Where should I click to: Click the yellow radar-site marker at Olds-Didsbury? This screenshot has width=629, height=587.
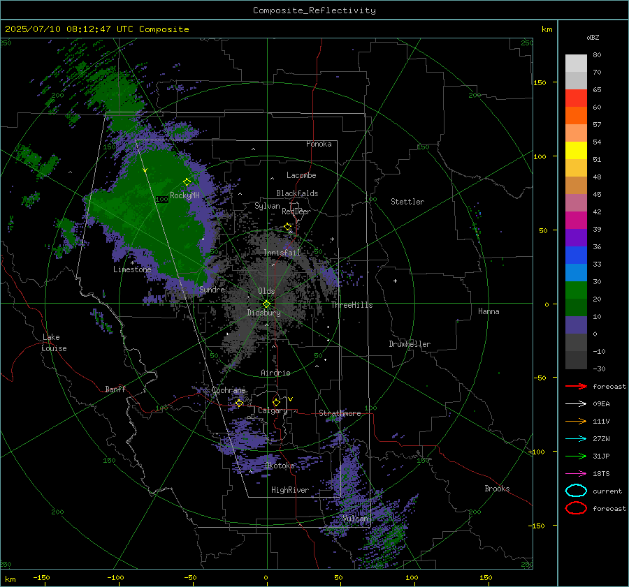(267, 304)
